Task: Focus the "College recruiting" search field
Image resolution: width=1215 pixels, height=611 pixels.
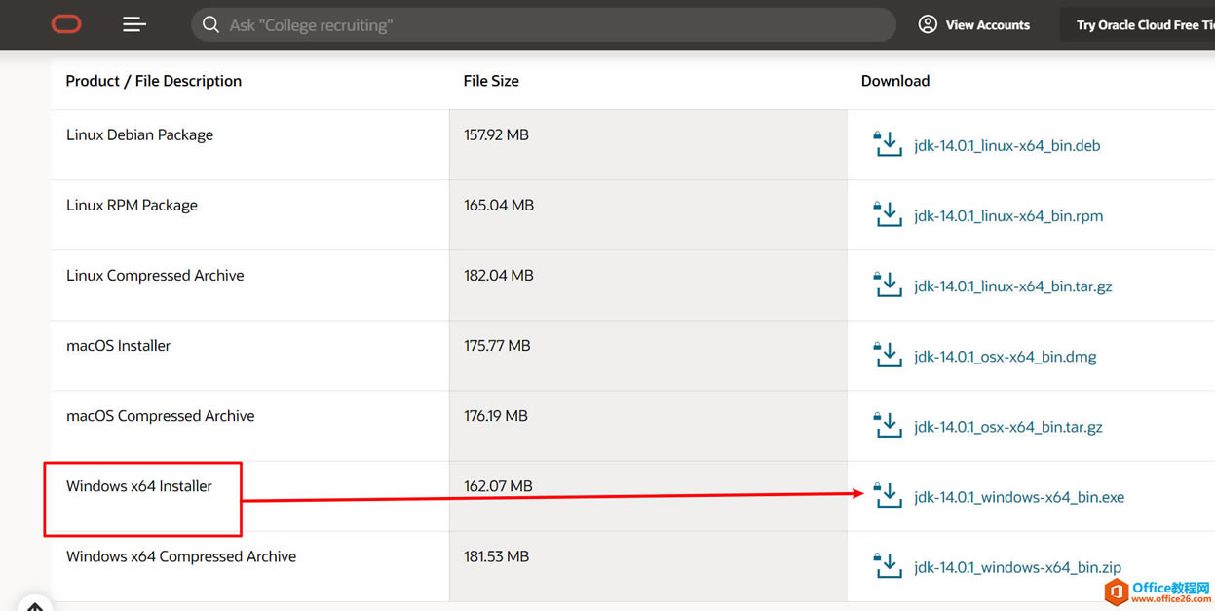Action: pyautogui.click(x=544, y=25)
